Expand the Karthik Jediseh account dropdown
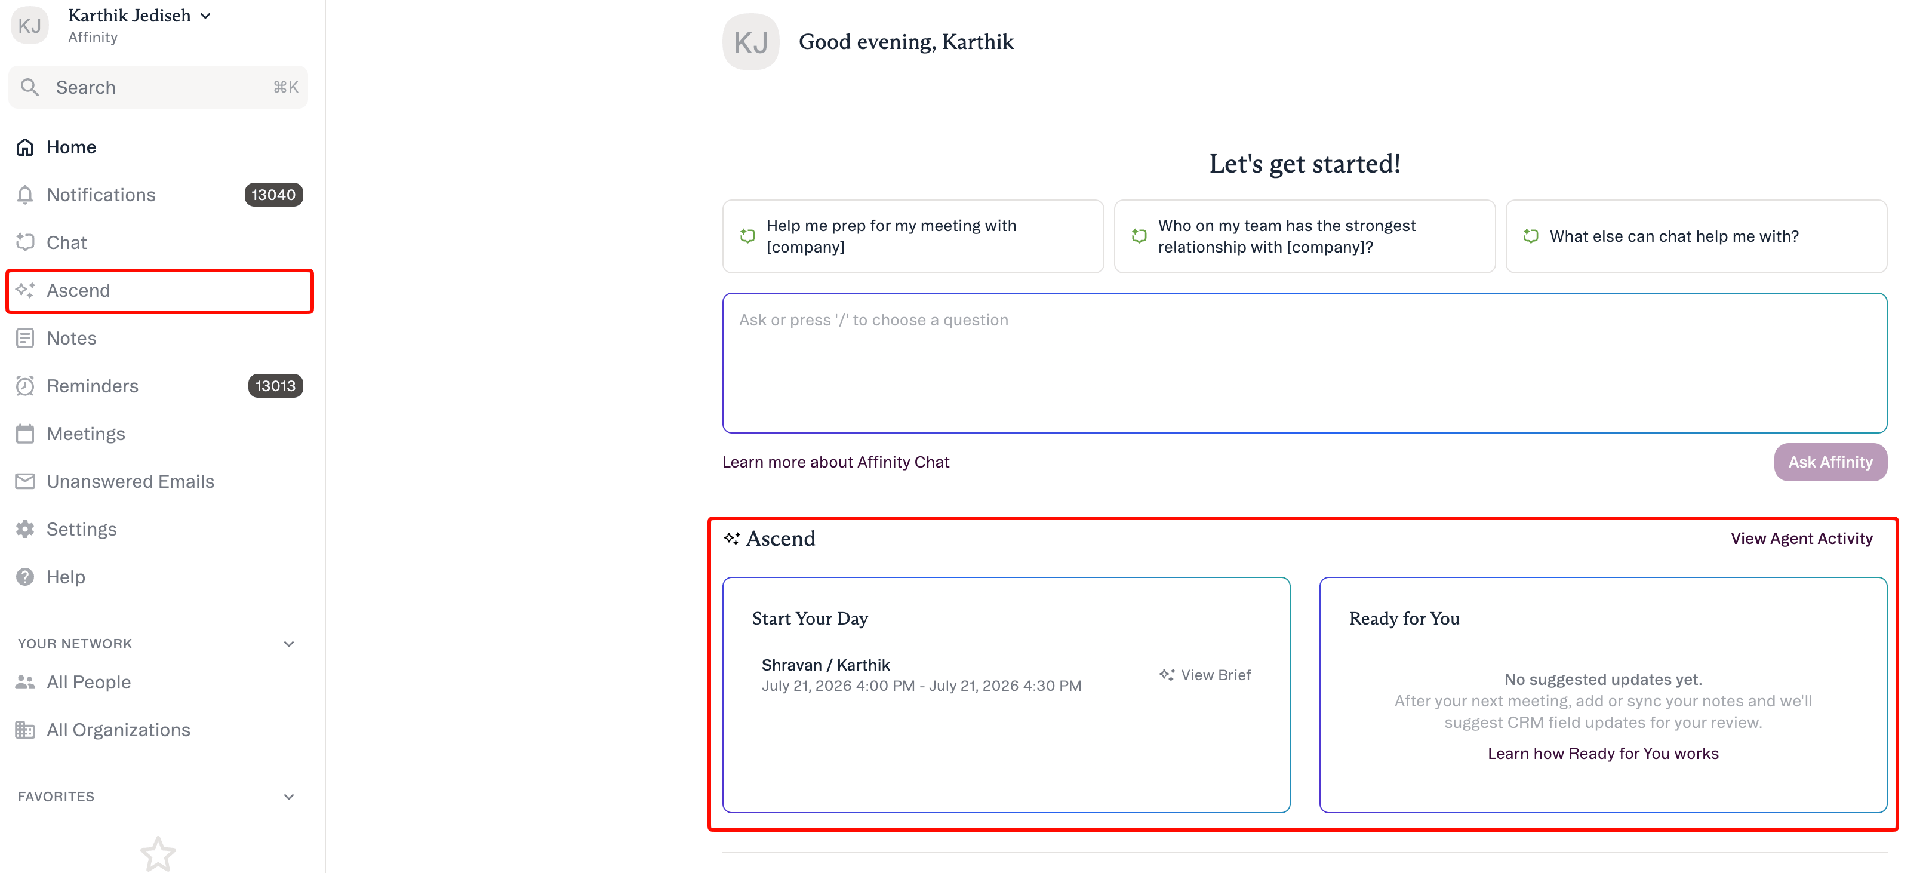This screenshot has width=1926, height=873. pos(205,16)
